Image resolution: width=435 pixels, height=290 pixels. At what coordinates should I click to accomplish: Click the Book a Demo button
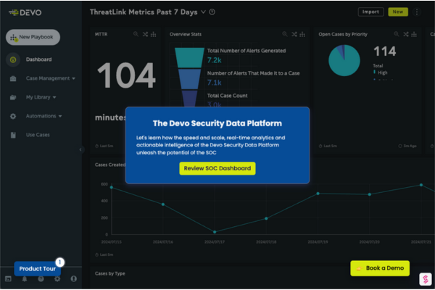tap(380, 268)
